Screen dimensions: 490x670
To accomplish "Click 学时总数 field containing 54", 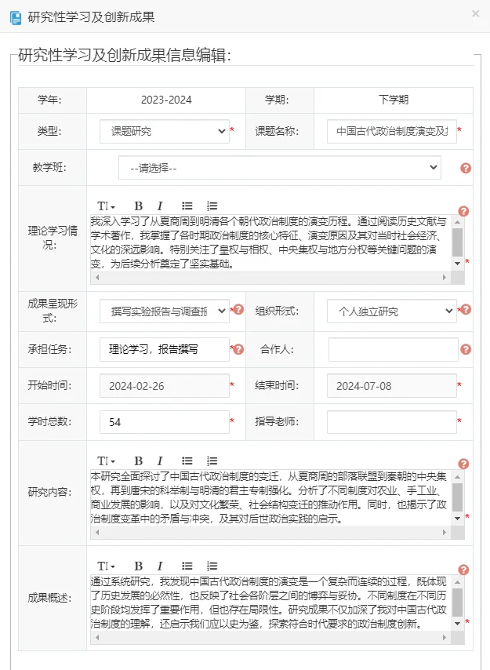I will pyautogui.click(x=165, y=422).
